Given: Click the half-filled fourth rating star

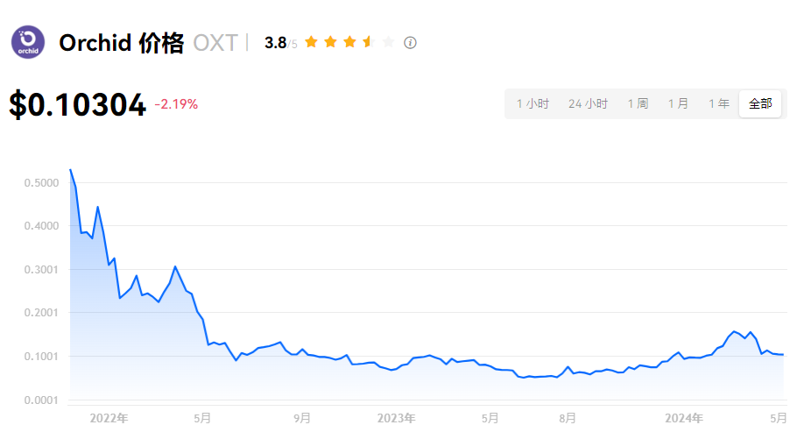Looking at the screenshot, I should (369, 42).
